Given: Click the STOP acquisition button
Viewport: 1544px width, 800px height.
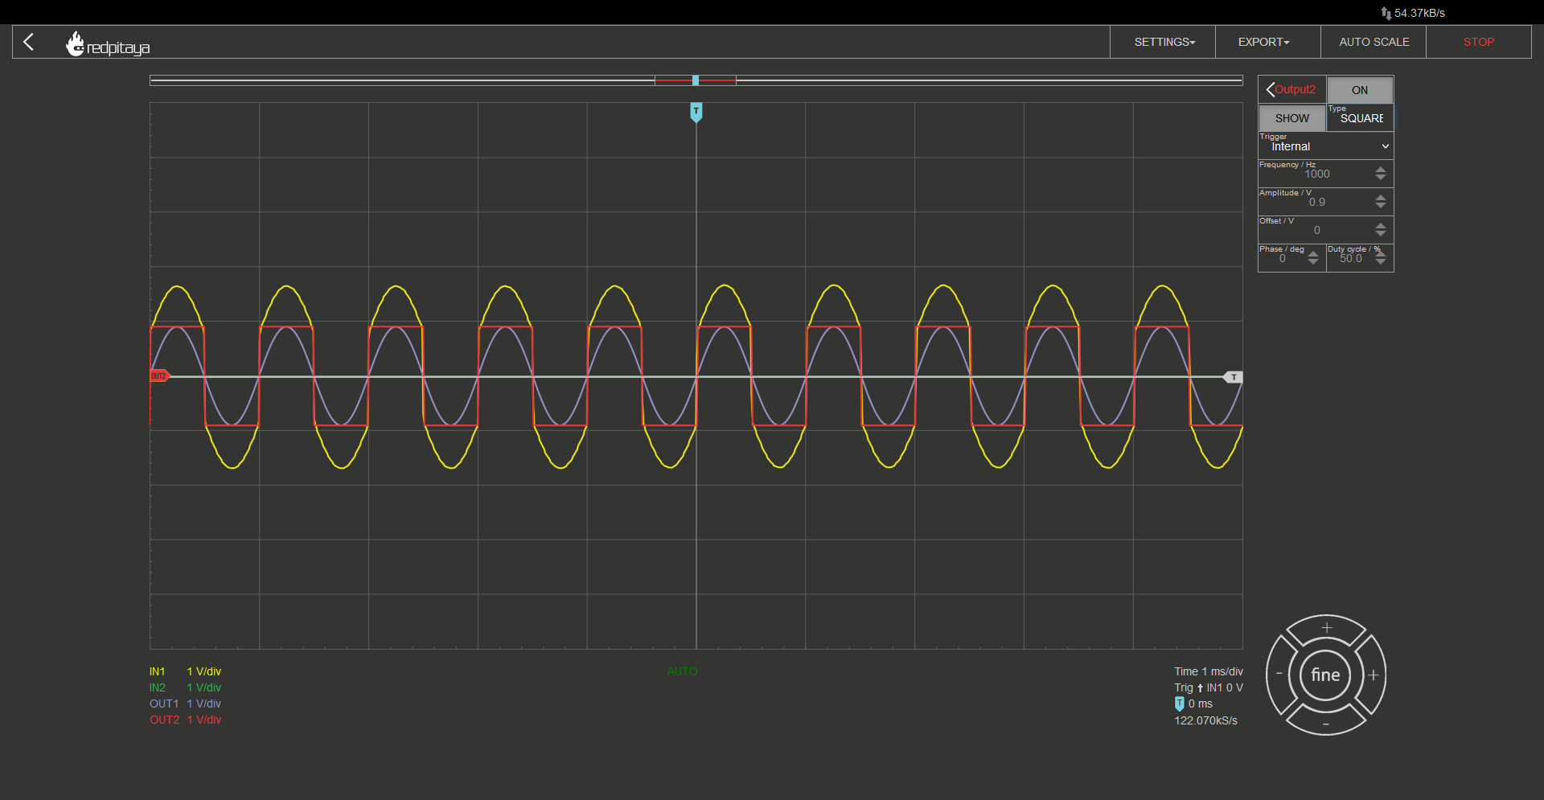Looking at the screenshot, I should tap(1478, 42).
